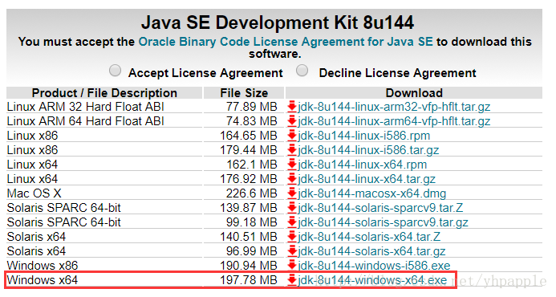Download jdk-8u144-solaris-x64.tar.Z link

click(x=369, y=237)
